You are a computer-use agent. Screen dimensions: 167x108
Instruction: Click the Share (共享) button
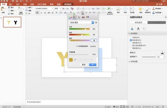click(159, 4)
